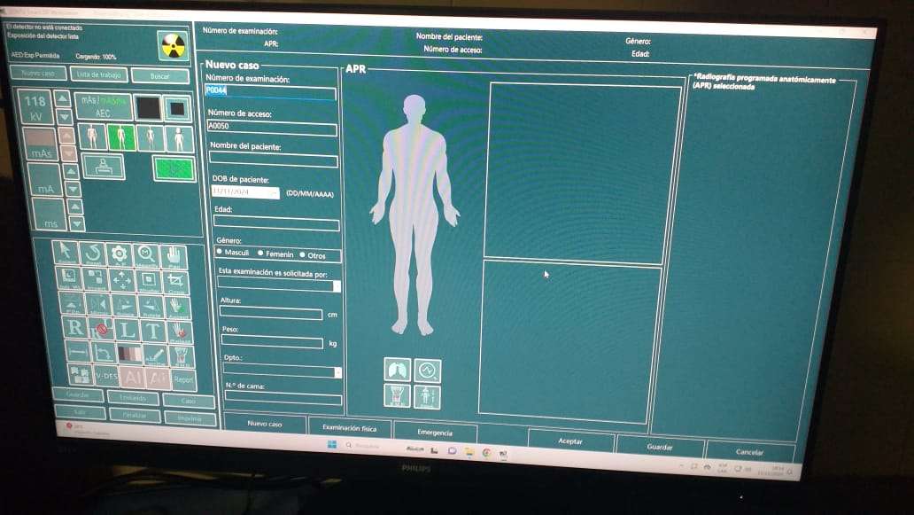Add the R side marker
The image size is (914, 515).
tap(76, 329)
